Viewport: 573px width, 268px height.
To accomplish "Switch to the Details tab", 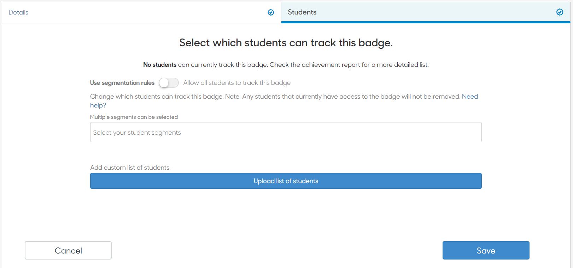I will coord(141,12).
